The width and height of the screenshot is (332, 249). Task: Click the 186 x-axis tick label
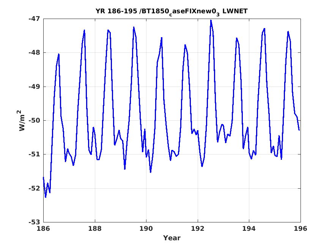point(43,229)
